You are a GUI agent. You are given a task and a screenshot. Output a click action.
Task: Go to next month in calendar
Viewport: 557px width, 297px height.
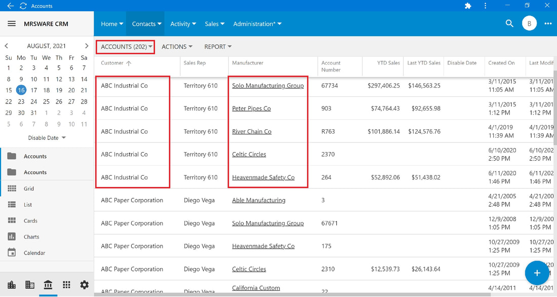[x=86, y=46]
